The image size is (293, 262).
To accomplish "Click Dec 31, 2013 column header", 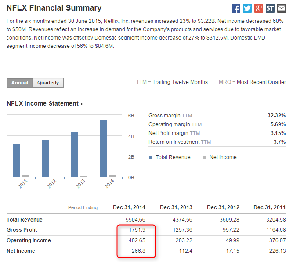I will point(176,207).
